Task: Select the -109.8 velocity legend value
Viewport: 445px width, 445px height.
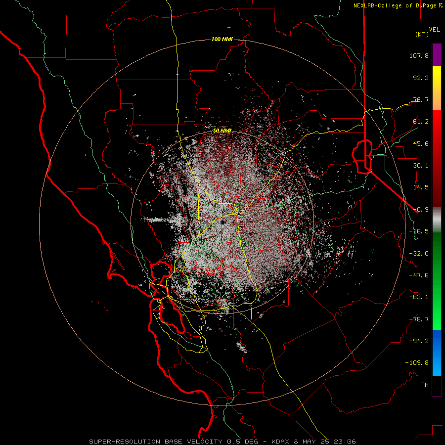Action: point(417,363)
